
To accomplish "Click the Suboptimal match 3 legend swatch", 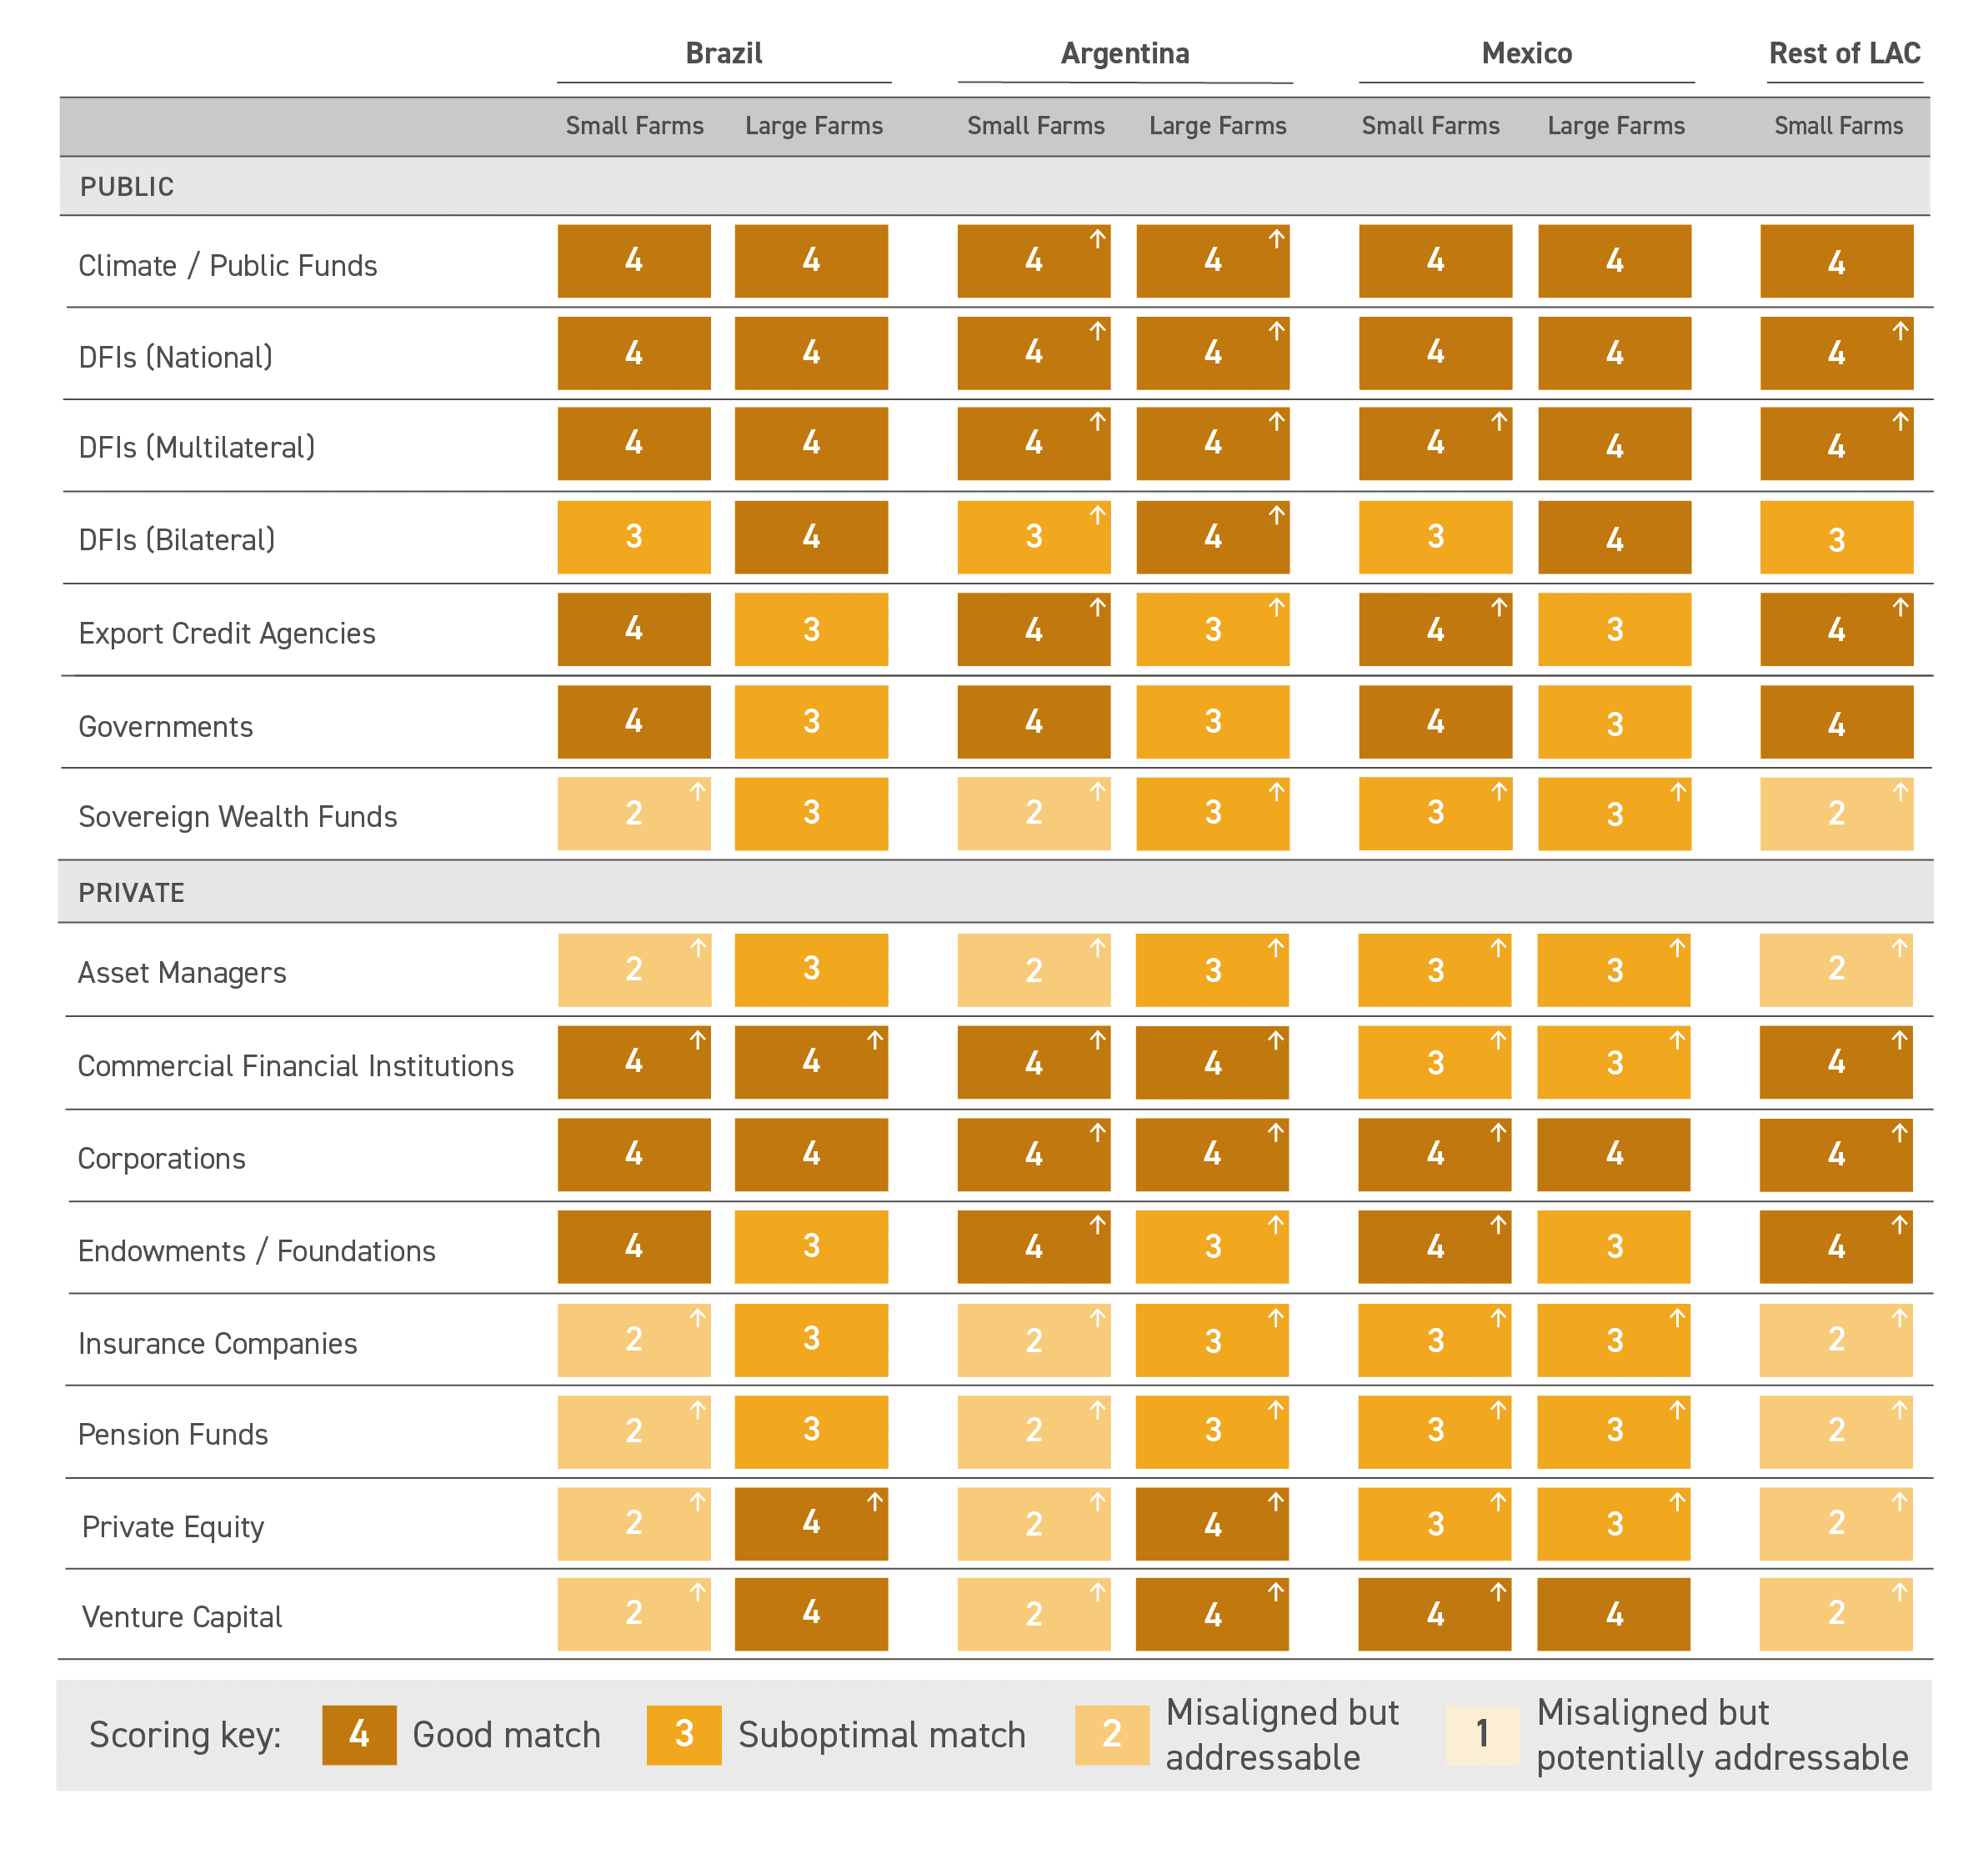I will (x=683, y=1733).
